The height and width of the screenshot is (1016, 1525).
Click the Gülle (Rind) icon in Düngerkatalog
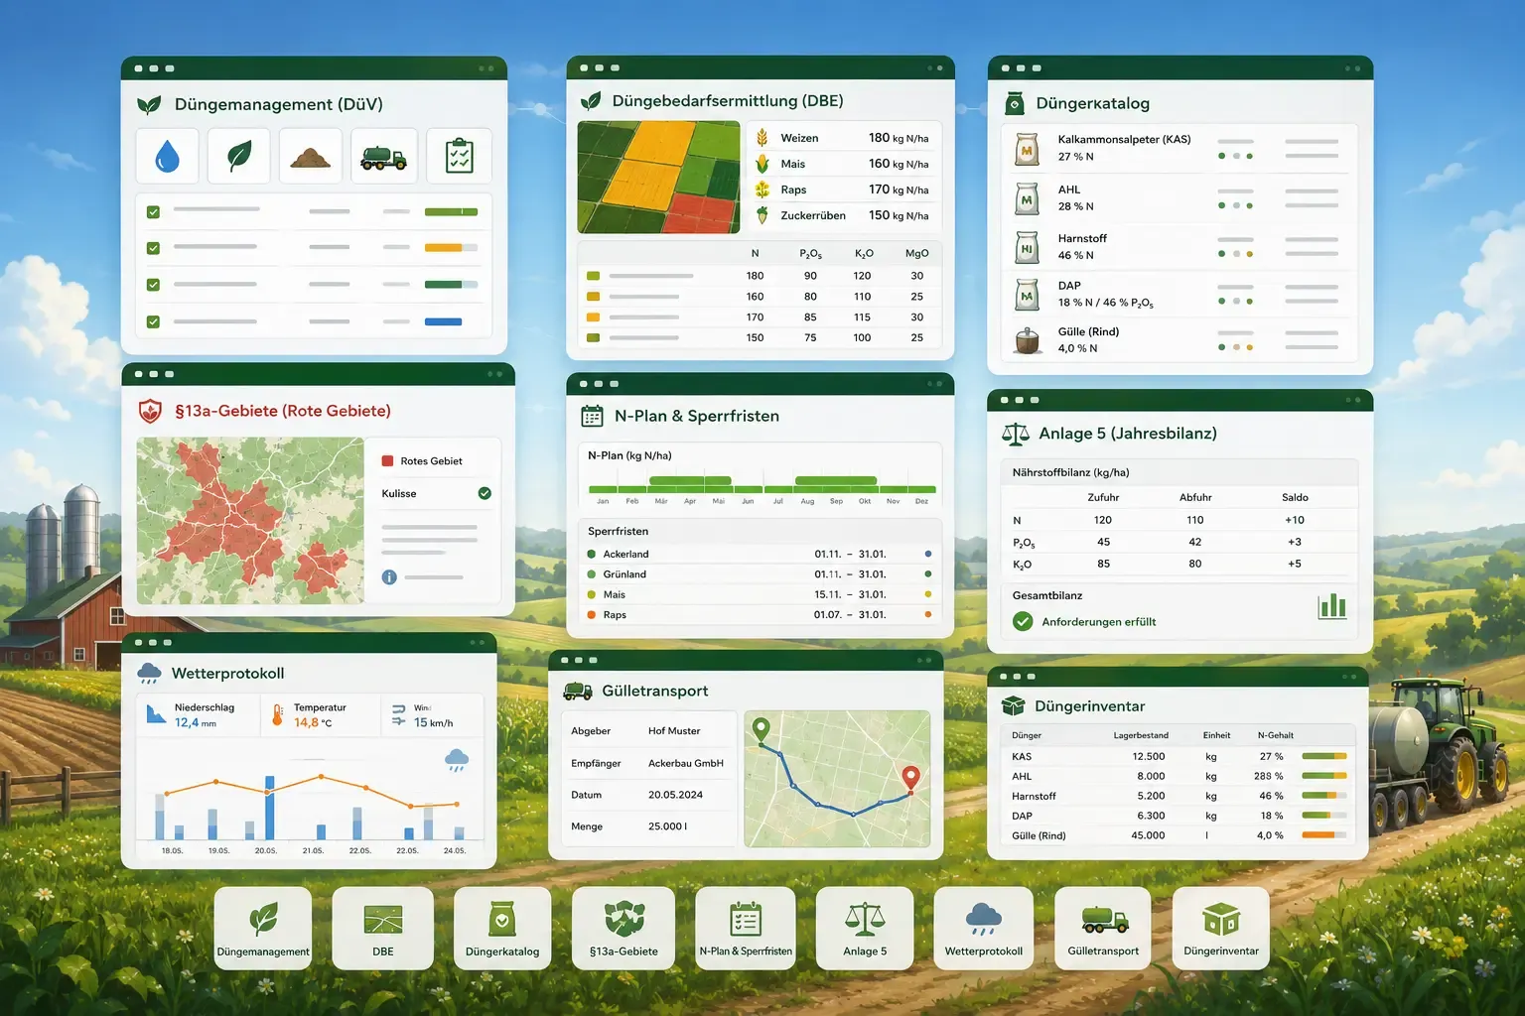coord(1027,340)
